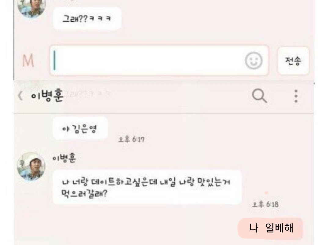This screenshot has height=245, width=318.
Task: Tap the pink M icon beside input
Action: [x=28, y=60]
